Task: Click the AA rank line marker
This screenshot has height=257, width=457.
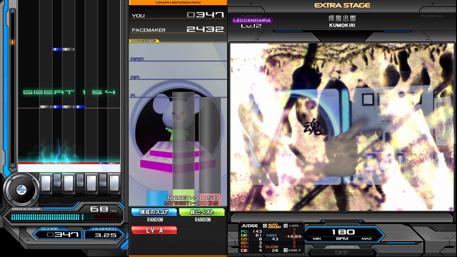Action: click(x=135, y=77)
